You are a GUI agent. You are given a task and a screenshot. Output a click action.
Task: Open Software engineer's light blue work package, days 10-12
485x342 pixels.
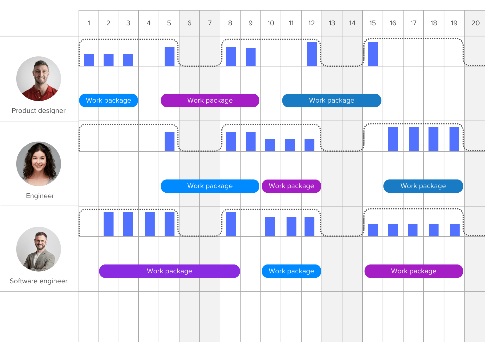tap(291, 271)
